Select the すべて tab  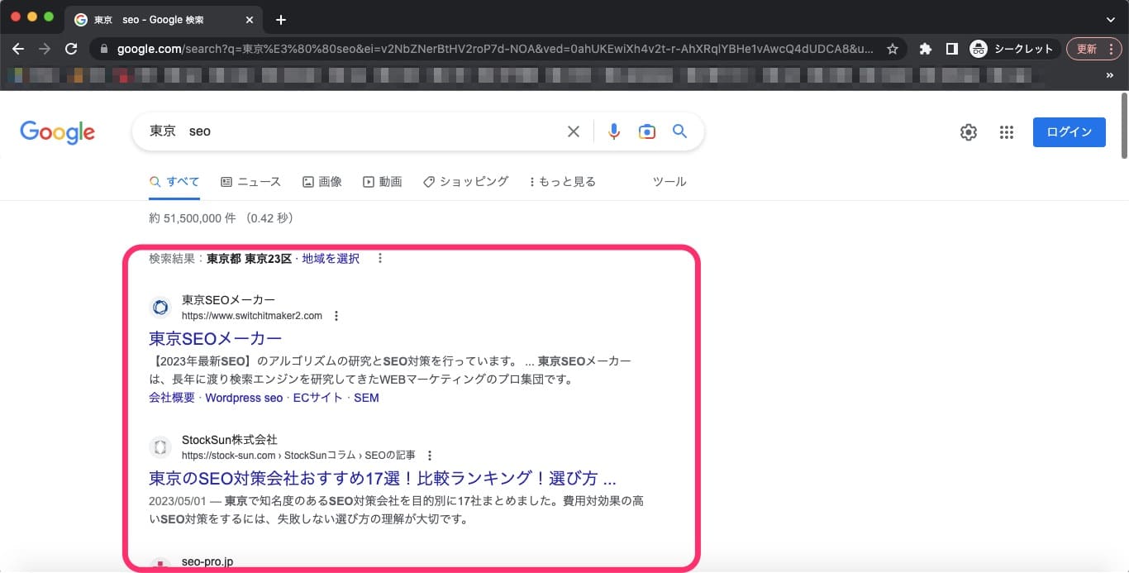click(174, 182)
